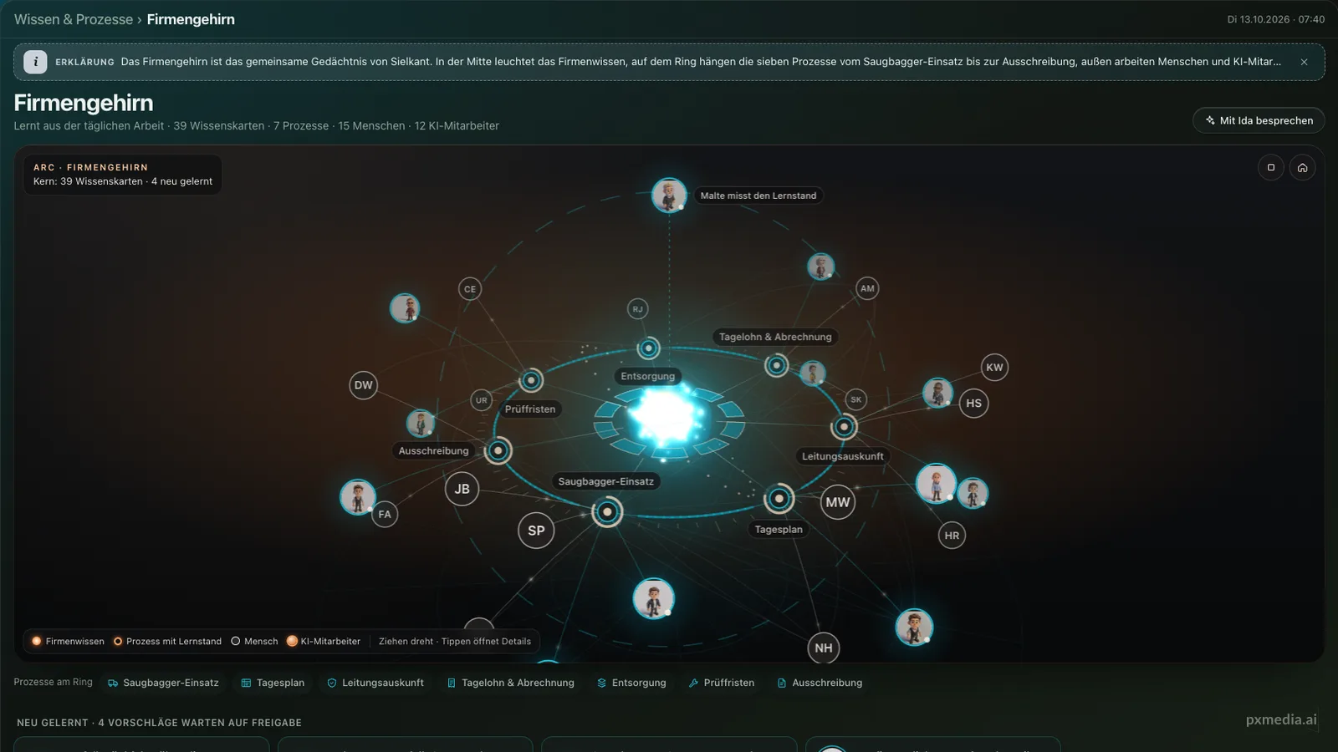Click the KI-Mitarbeiter legend entry

pos(324,642)
